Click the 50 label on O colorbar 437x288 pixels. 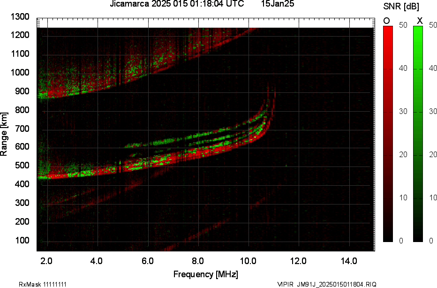point(403,25)
